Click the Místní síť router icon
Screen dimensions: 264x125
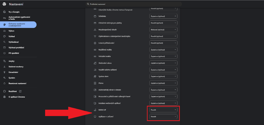(x=95, y=109)
